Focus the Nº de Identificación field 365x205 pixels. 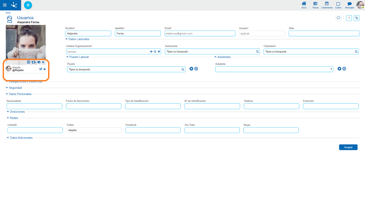(x=212, y=106)
